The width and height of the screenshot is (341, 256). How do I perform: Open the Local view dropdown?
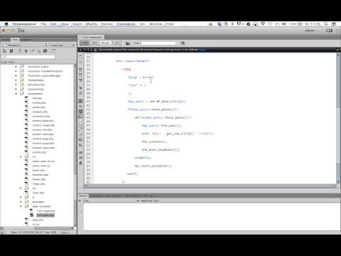click(x=63, y=45)
